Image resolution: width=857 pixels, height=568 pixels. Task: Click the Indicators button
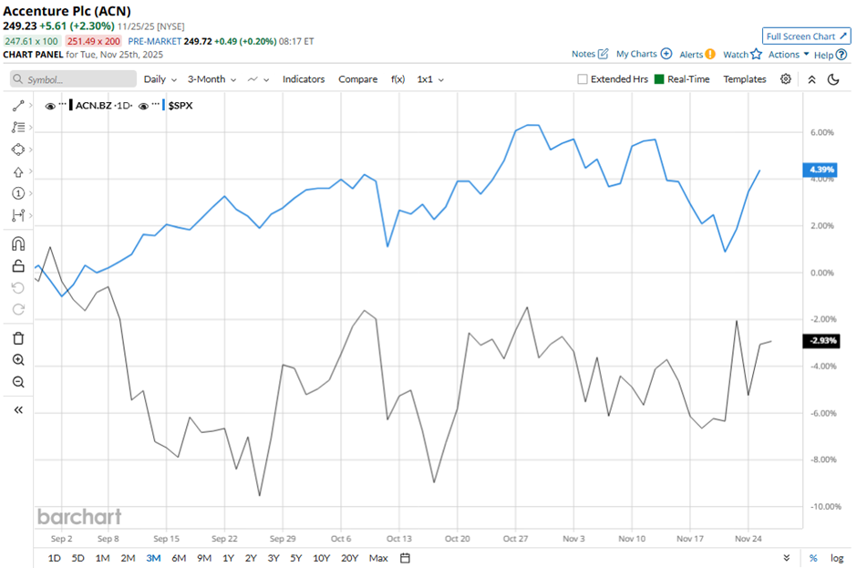pos(304,79)
